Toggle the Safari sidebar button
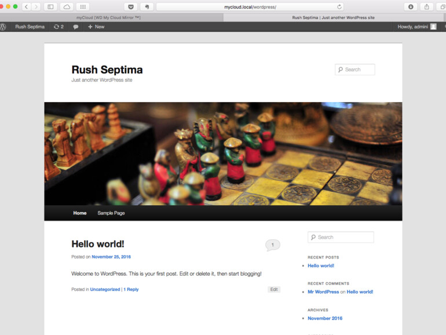 (50, 6)
